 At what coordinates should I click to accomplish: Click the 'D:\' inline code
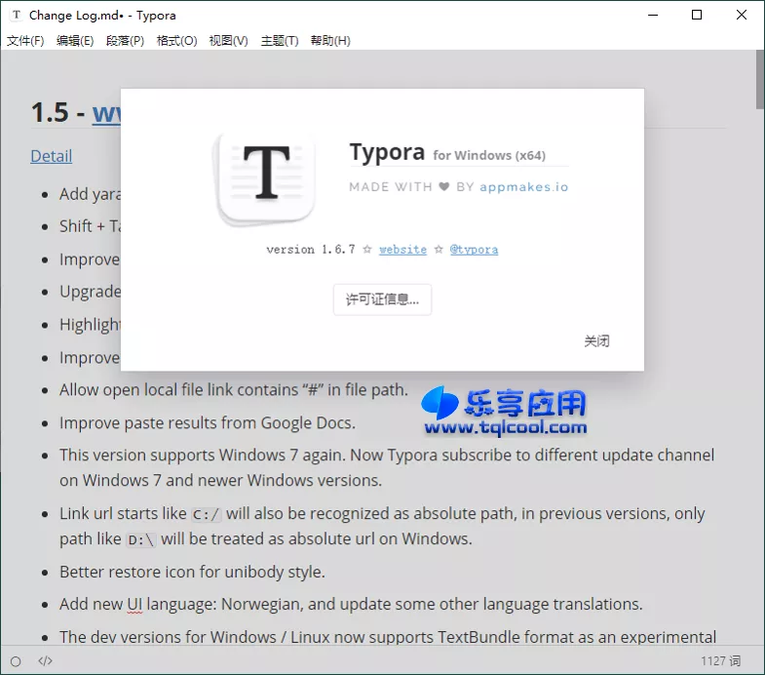(141, 539)
